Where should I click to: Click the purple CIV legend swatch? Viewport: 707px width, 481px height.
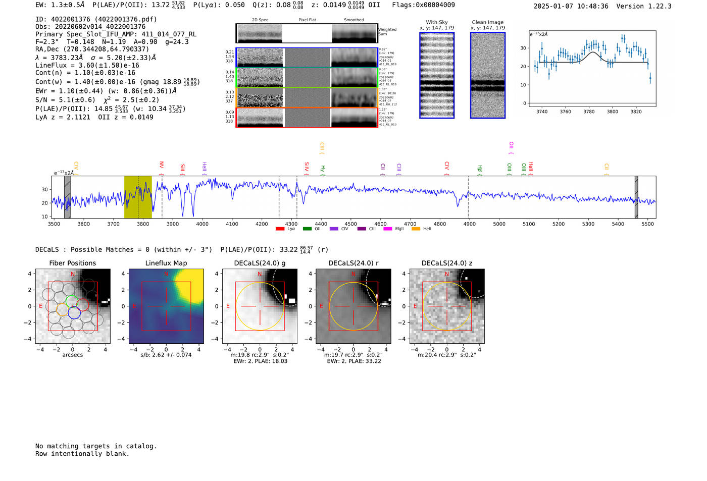pyautogui.click(x=334, y=229)
